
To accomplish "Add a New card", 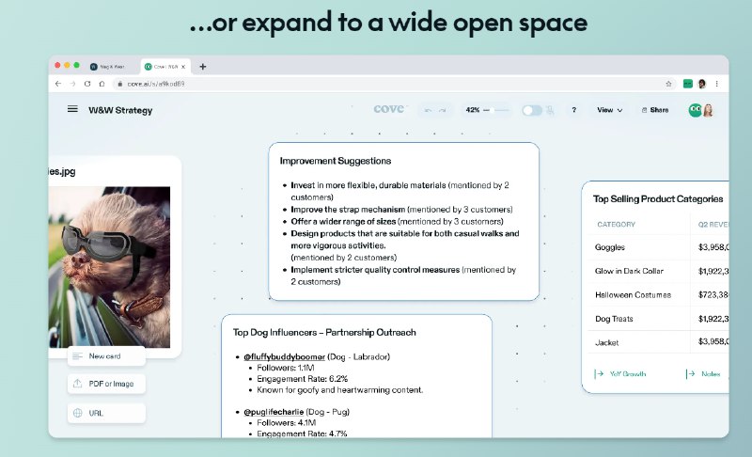I will (x=106, y=356).
